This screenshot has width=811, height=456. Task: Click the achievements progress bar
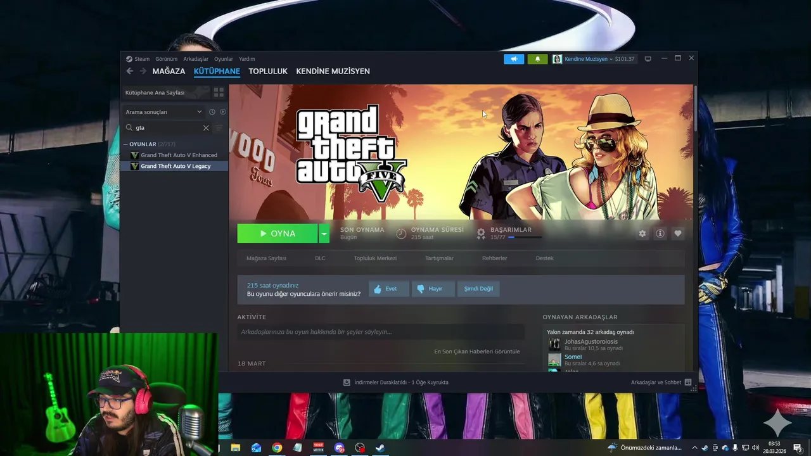click(x=525, y=237)
